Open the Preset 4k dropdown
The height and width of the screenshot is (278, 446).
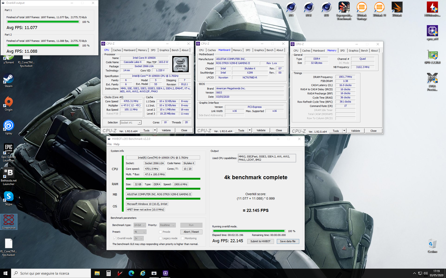(x=140, y=232)
